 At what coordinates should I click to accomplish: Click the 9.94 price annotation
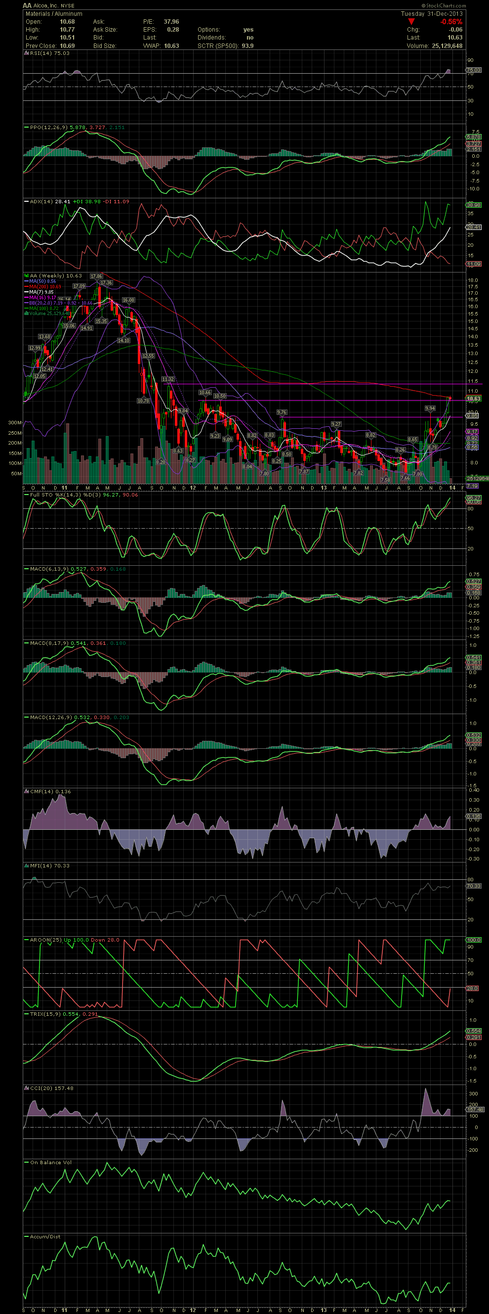point(430,408)
